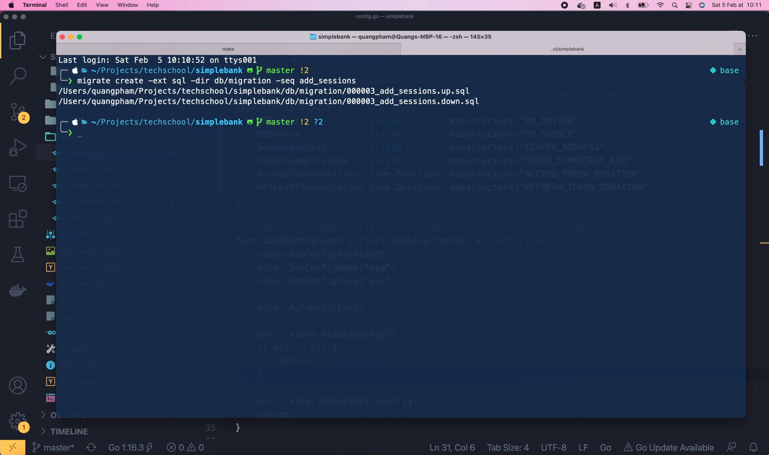
Task: Click the screen recording stop icon
Action: [564, 5]
